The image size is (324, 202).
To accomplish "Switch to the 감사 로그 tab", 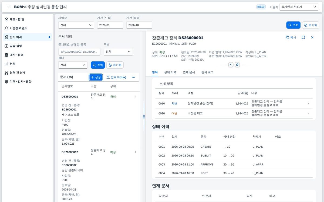I will (x=207, y=72).
